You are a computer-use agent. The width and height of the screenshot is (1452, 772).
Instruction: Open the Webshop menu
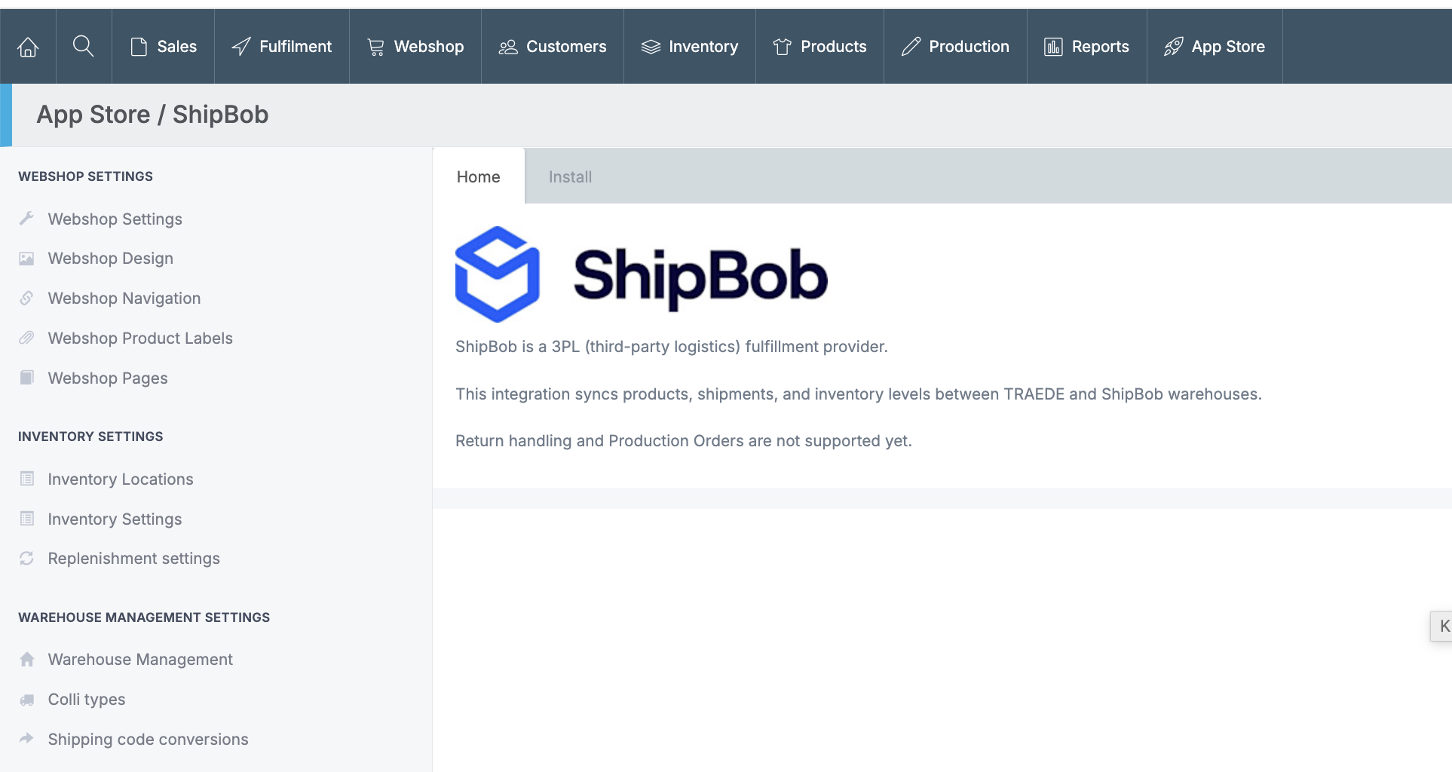click(x=415, y=47)
